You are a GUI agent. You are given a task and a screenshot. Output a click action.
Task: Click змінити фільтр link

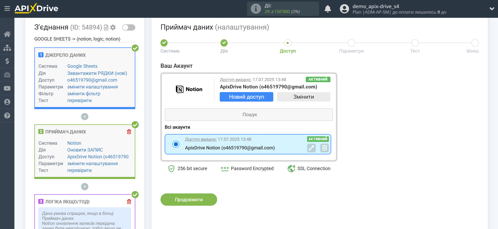[84, 94]
